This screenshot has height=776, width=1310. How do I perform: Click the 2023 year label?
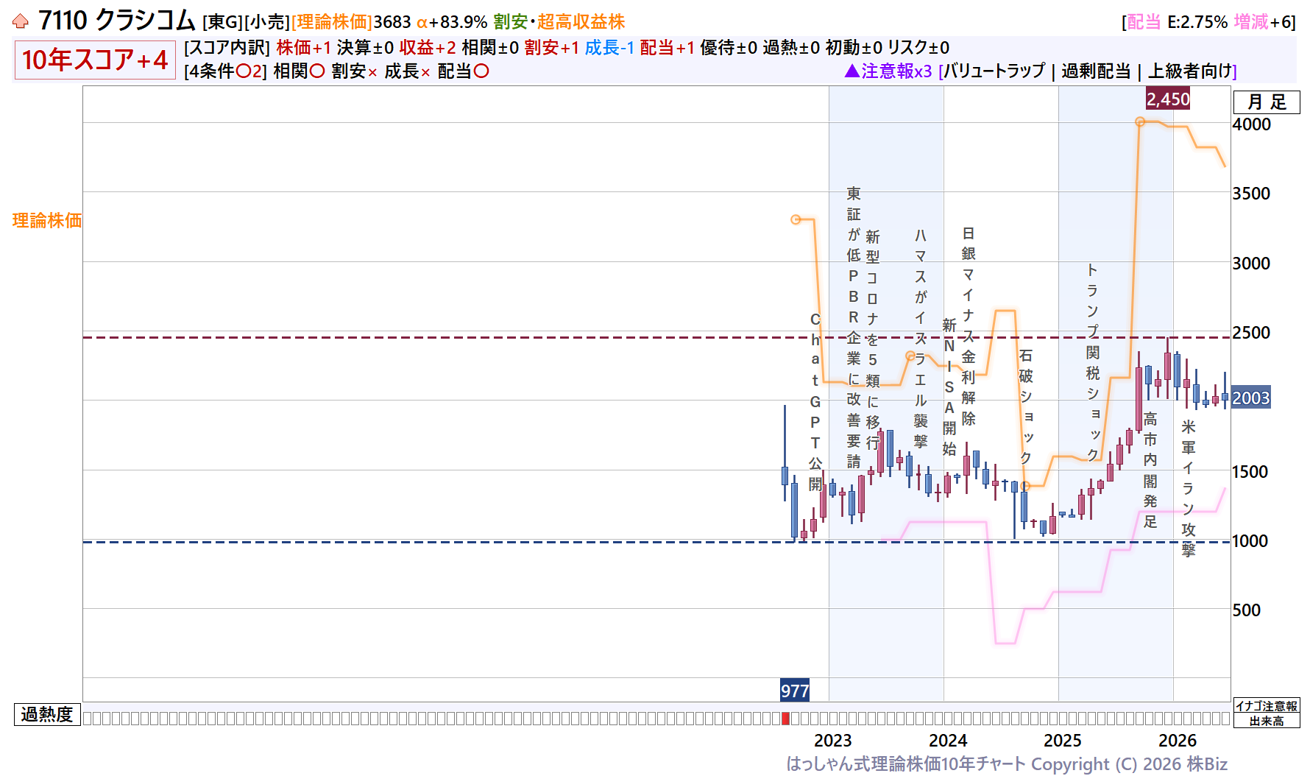click(832, 741)
